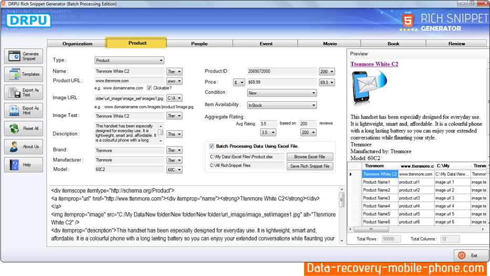Image resolution: width=490 pixels, height=276 pixels.
Task: Select the Ttenmore White C2 grid cell
Action: tap(380, 174)
